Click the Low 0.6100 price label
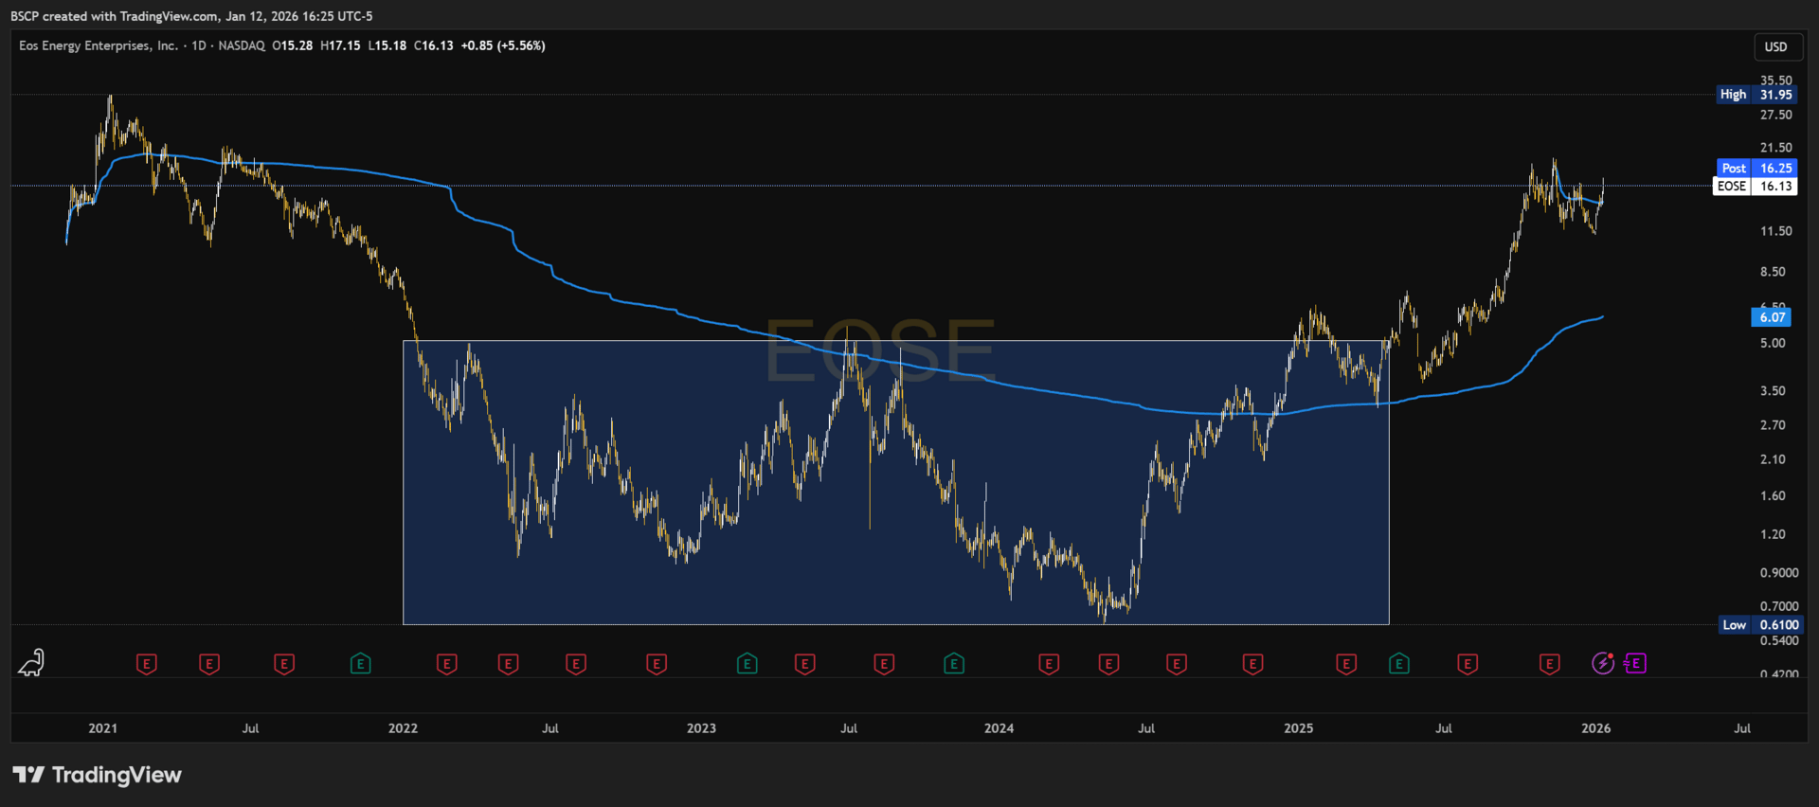 [x=1760, y=625]
